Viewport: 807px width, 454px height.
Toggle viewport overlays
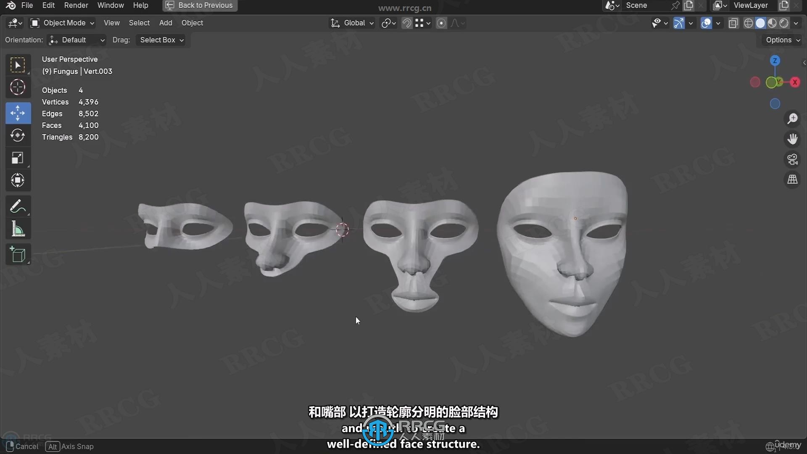point(707,23)
